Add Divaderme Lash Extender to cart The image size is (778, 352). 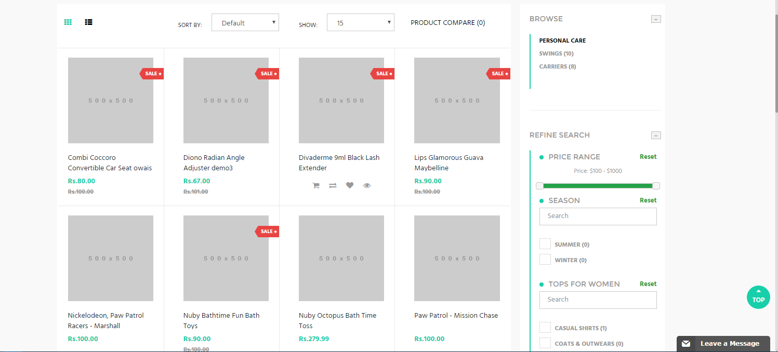(315, 185)
